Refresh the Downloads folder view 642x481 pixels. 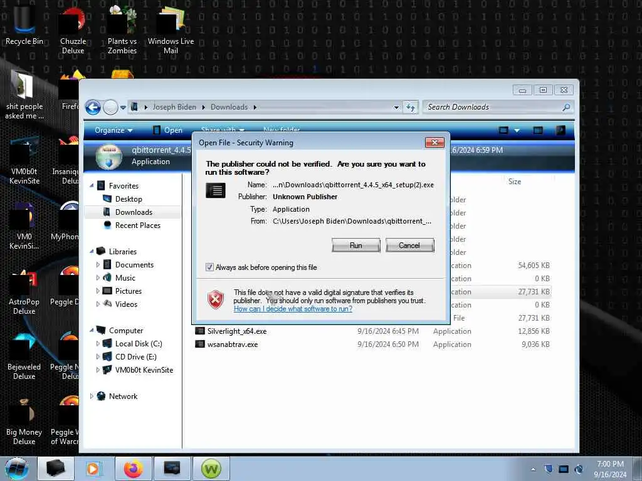pyautogui.click(x=411, y=107)
